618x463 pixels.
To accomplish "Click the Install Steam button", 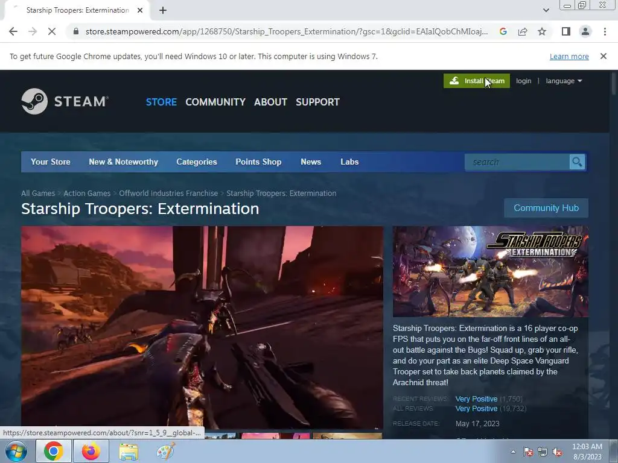I will [x=477, y=81].
